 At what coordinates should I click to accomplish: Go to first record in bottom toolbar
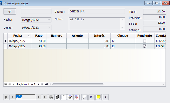[x=6, y=97]
